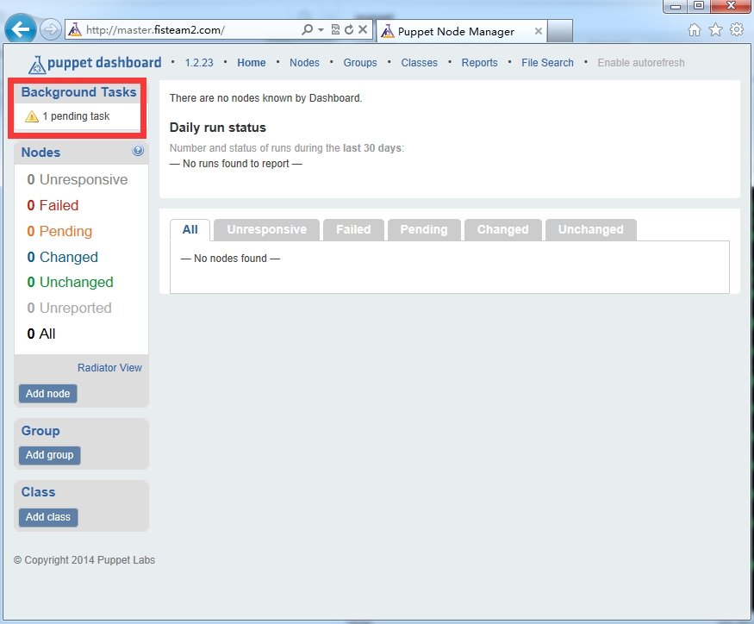Switch to the Failed tab

[353, 229]
